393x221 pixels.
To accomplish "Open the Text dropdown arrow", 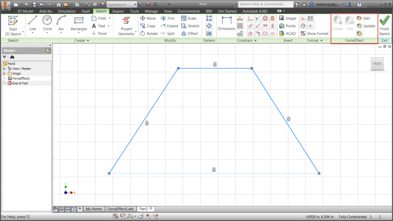I will coord(108,26).
